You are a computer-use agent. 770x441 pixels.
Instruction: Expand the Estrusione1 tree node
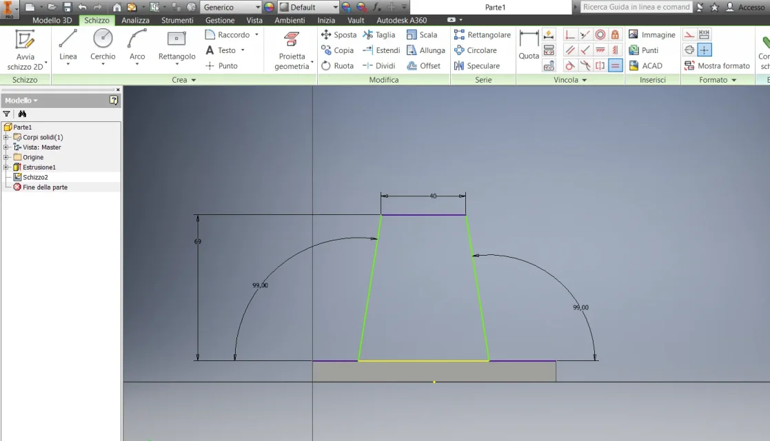point(6,167)
